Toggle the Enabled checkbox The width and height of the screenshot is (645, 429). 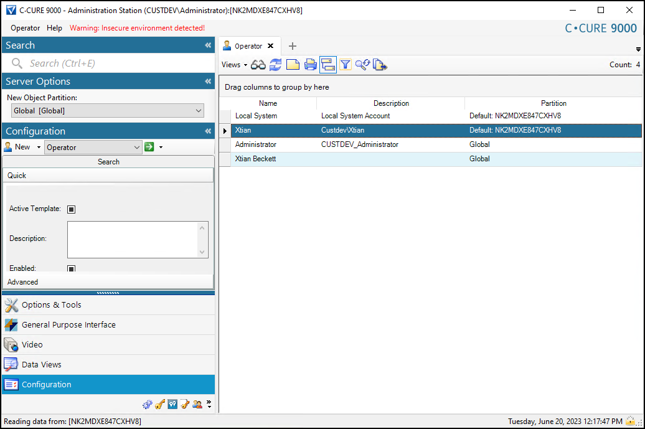pyautogui.click(x=71, y=268)
